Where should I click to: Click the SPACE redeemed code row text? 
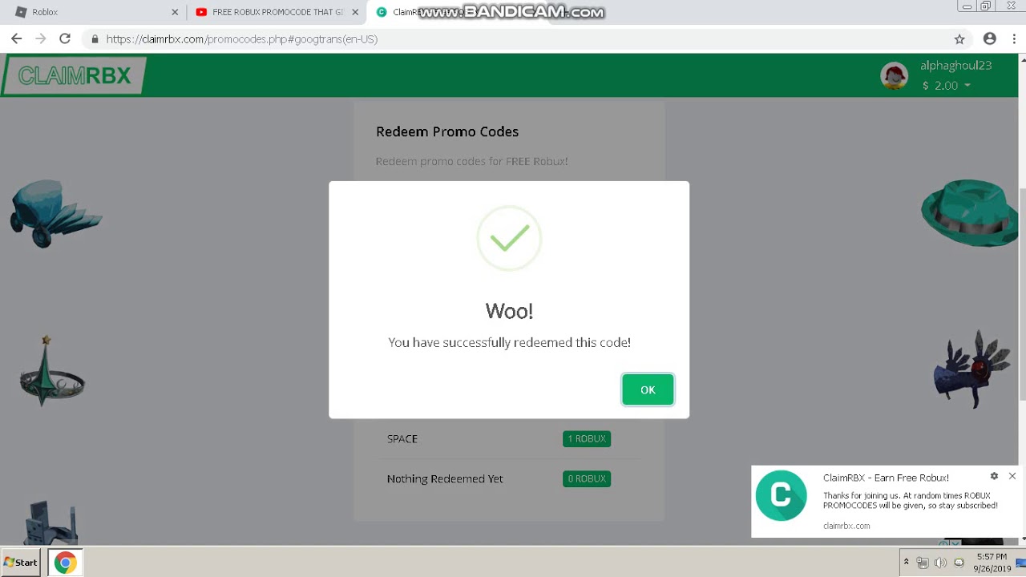coord(402,439)
